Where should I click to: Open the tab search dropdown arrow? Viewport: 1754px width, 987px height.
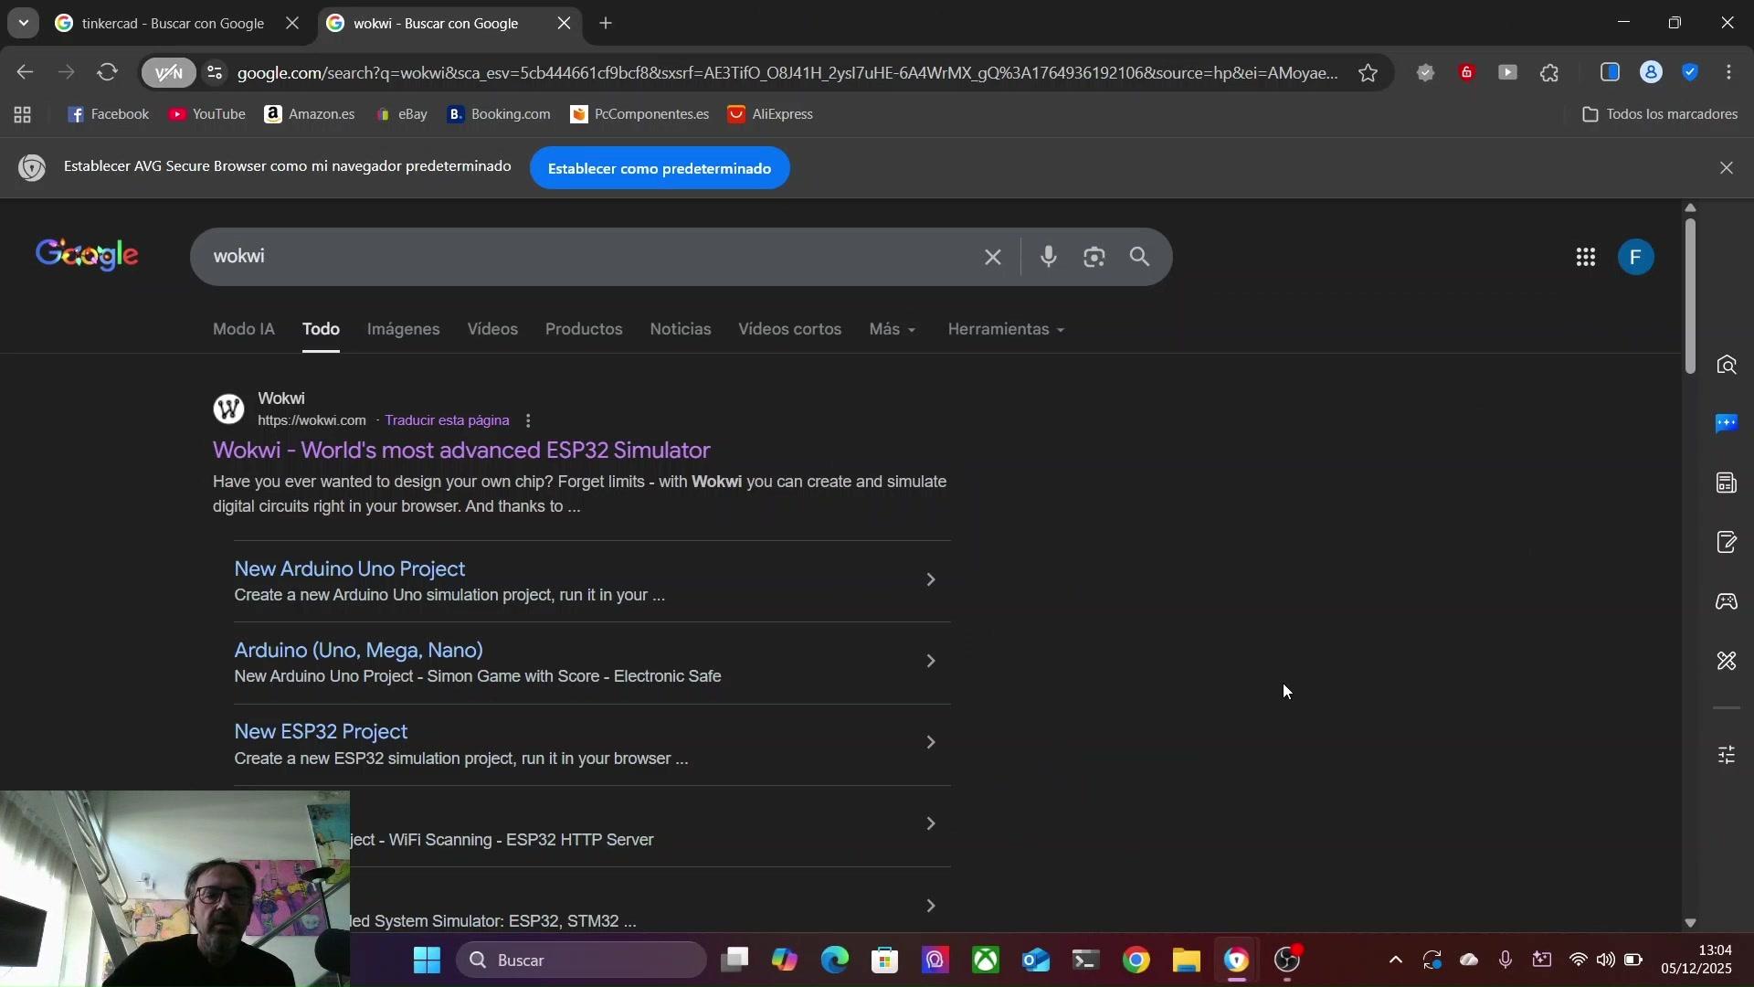pos(23,23)
